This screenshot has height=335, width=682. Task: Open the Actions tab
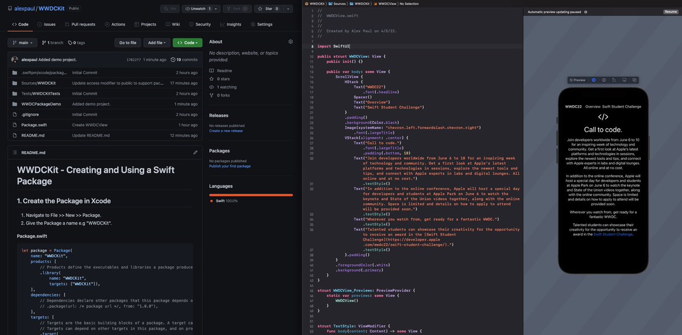[x=115, y=24]
